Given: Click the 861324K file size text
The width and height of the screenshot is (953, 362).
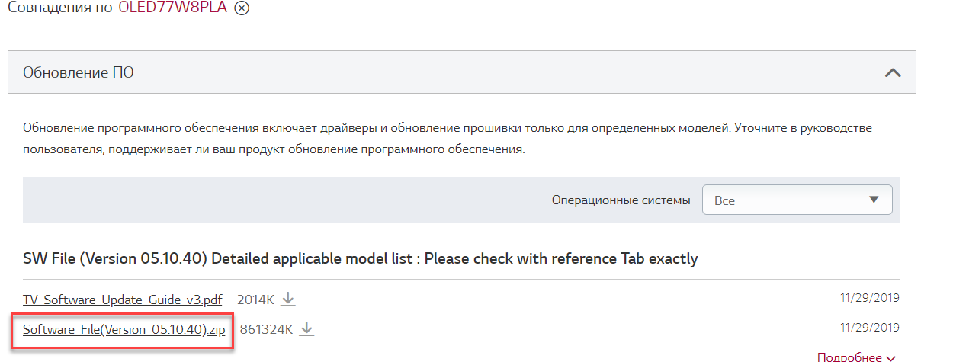Looking at the screenshot, I should pyautogui.click(x=266, y=330).
